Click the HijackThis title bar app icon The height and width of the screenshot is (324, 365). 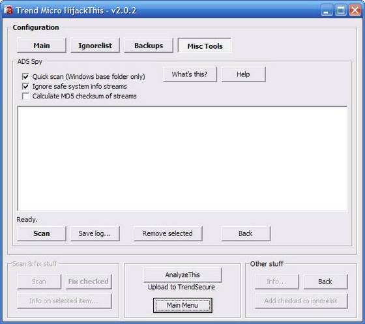point(8,10)
